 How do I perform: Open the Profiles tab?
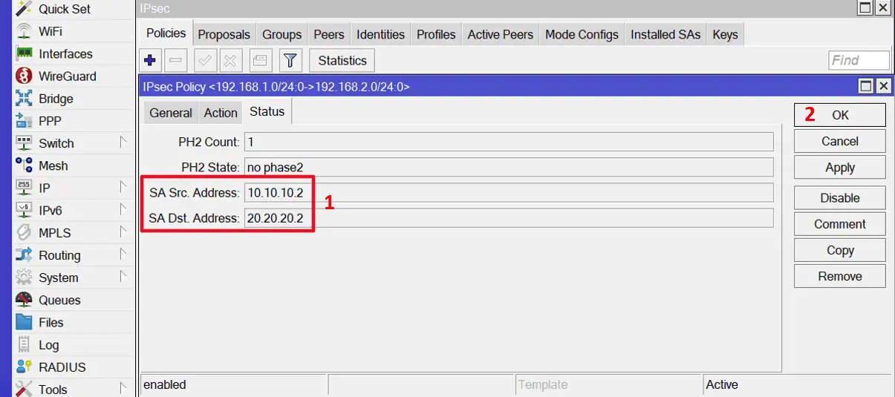436,34
